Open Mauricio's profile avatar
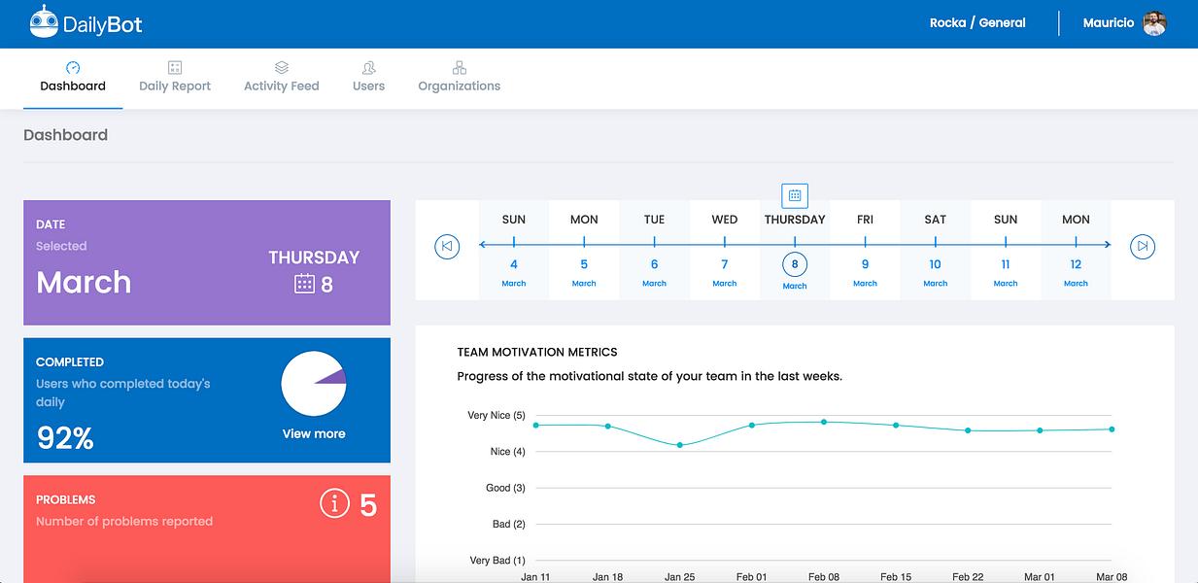 (x=1154, y=23)
